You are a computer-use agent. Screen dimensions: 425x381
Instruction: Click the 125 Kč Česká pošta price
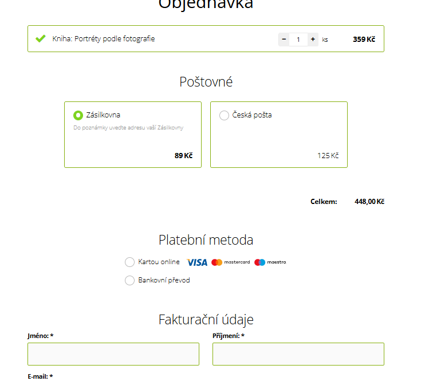(x=328, y=155)
